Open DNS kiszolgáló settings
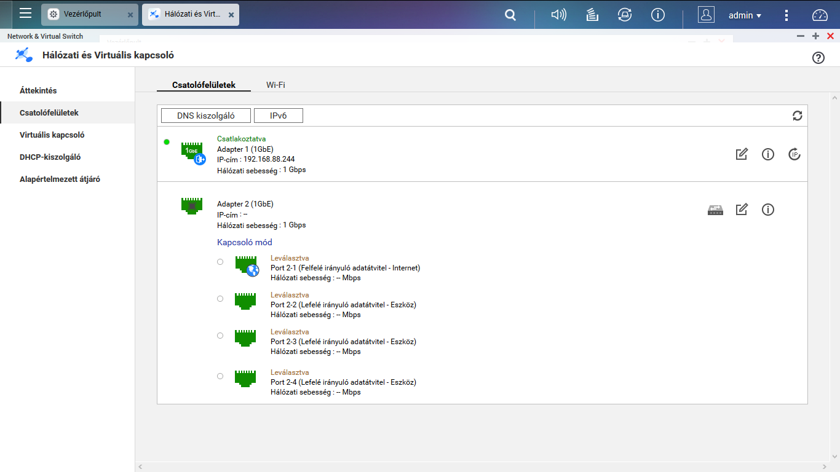Image resolution: width=840 pixels, height=472 pixels. coord(205,115)
